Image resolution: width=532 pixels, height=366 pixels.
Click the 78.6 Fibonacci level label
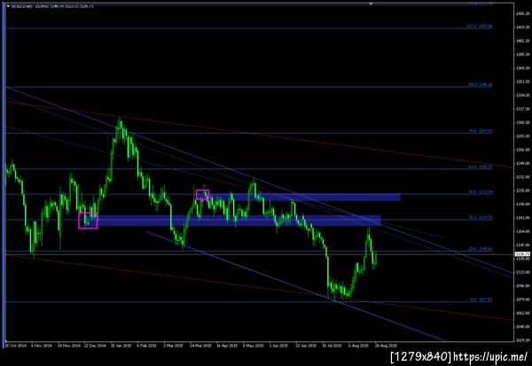480,131
